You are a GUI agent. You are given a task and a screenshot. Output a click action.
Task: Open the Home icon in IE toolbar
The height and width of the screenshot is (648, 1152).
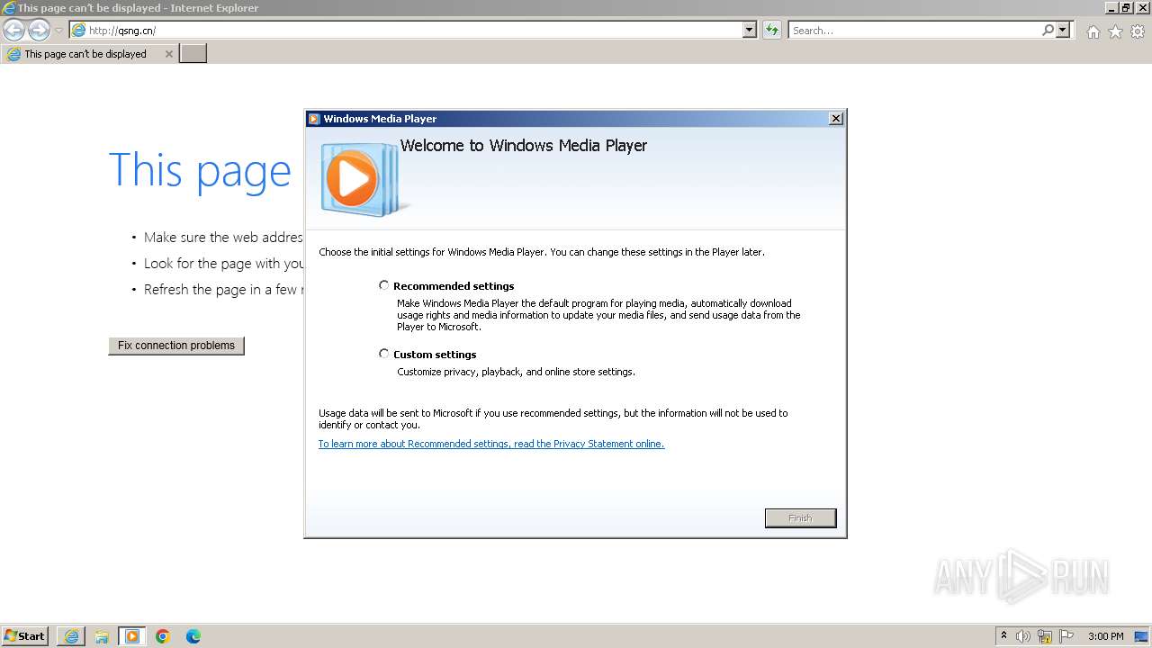tap(1093, 31)
